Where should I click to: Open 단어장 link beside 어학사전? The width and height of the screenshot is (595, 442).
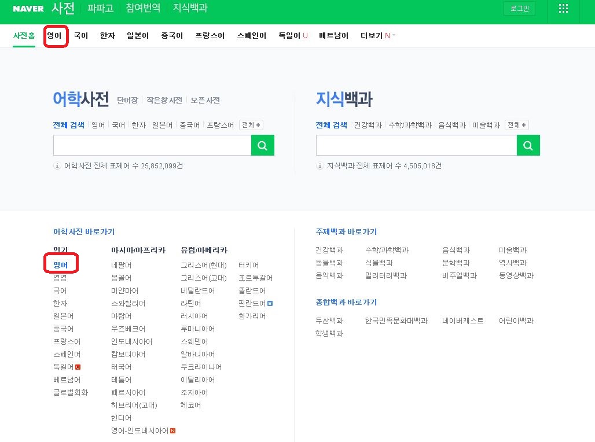point(127,100)
